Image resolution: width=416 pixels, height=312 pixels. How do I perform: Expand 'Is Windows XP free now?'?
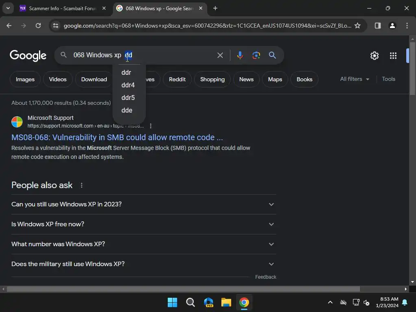pyautogui.click(x=144, y=224)
